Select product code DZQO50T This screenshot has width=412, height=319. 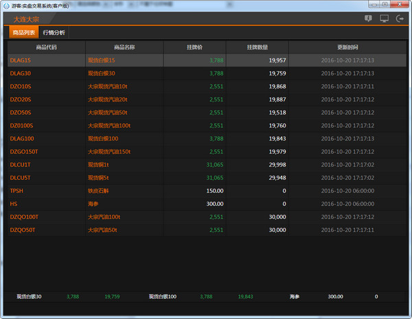click(x=23, y=230)
